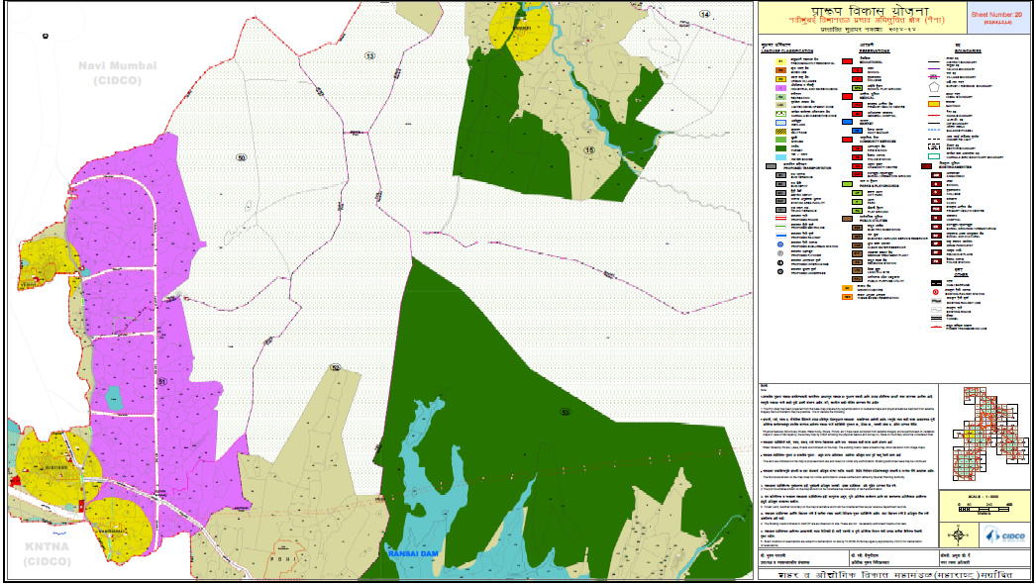Click sector number 13 marker
Image resolution: width=1036 pixels, height=584 pixels.
click(370, 56)
